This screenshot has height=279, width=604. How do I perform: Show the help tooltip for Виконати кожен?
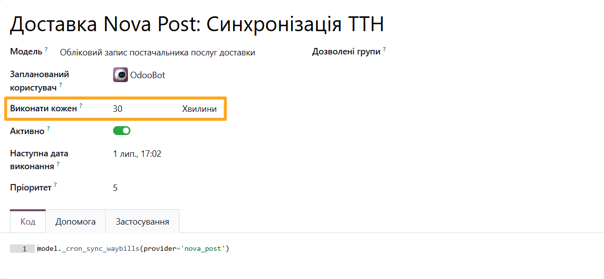81,106
